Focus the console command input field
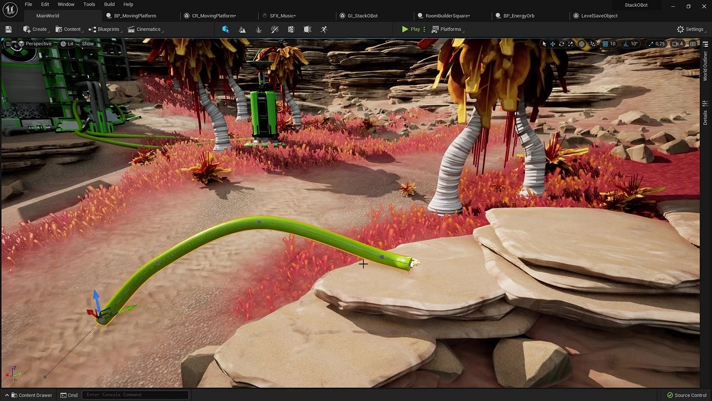Viewport: 712px width, 401px height. (x=135, y=395)
